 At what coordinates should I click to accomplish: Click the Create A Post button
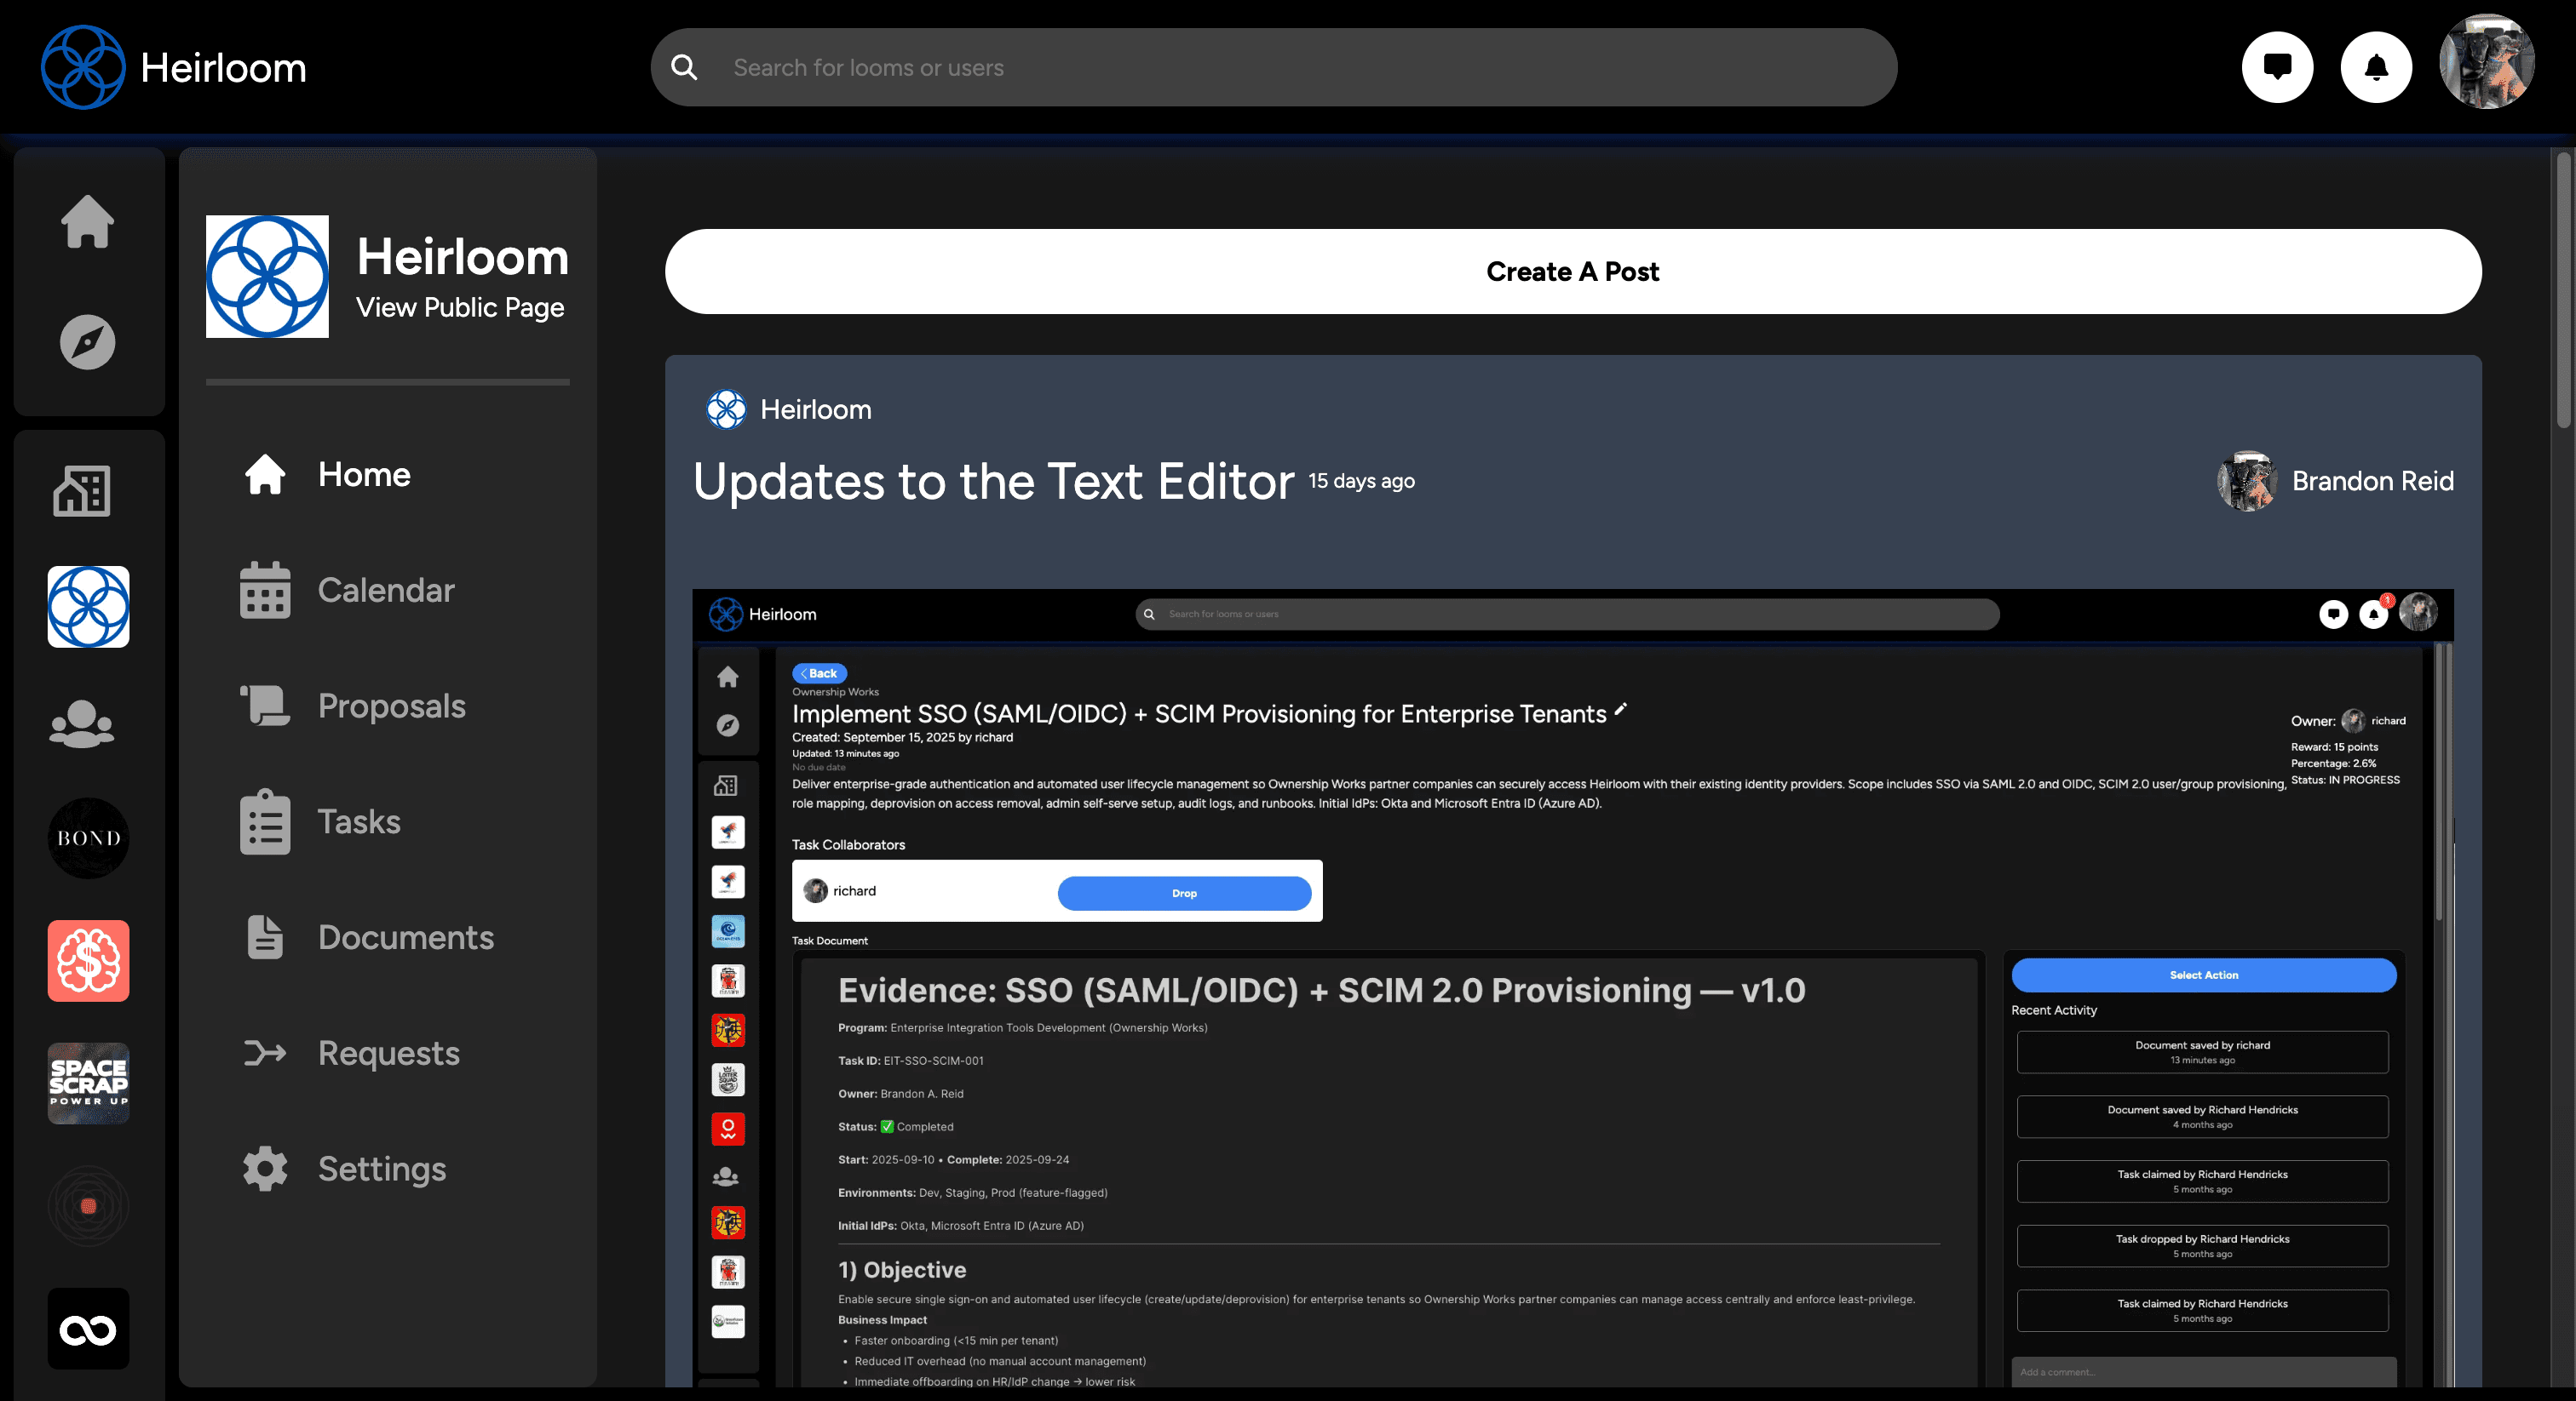(x=1572, y=272)
